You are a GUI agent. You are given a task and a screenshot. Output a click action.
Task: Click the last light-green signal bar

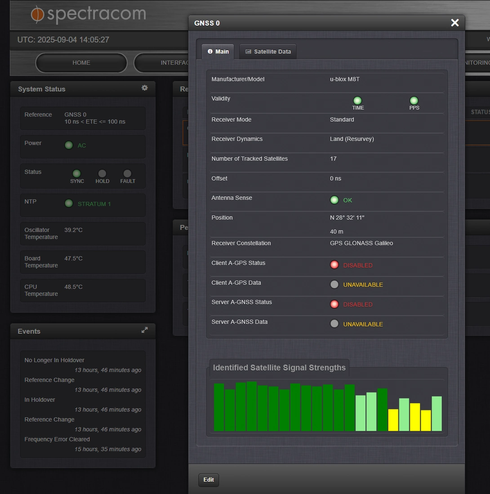point(437,414)
